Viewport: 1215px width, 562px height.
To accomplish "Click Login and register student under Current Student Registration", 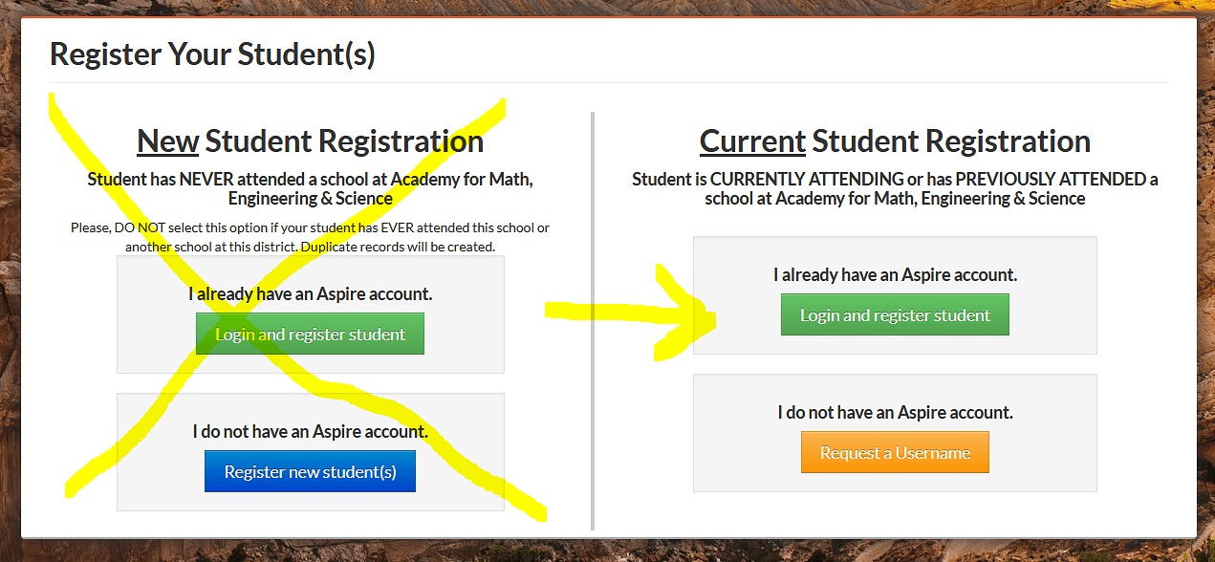I will [895, 315].
